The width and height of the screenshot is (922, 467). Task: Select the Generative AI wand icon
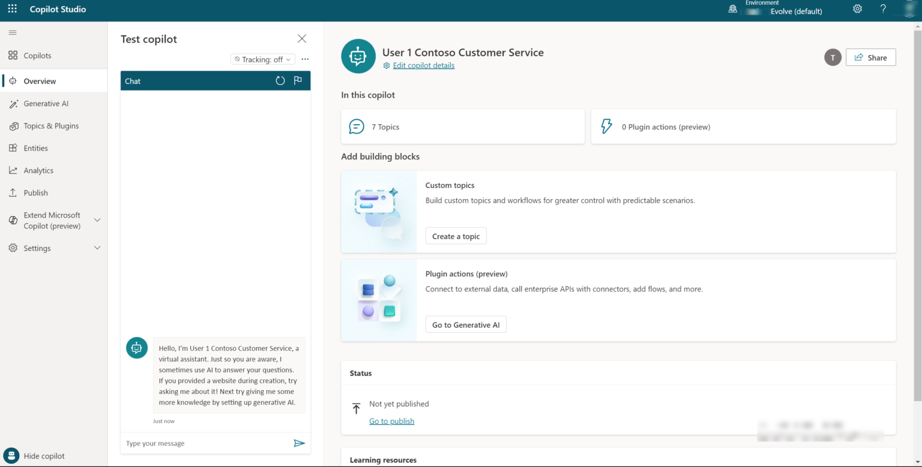13,103
